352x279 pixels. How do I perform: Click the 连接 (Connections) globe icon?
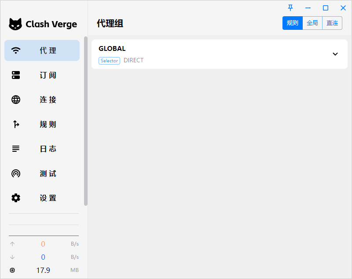click(x=16, y=100)
